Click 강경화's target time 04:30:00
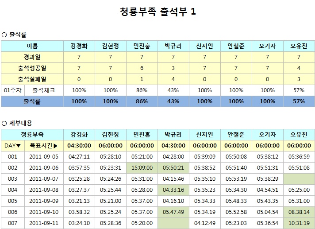The image size is (315, 229). pyautogui.click(x=79, y=146)
